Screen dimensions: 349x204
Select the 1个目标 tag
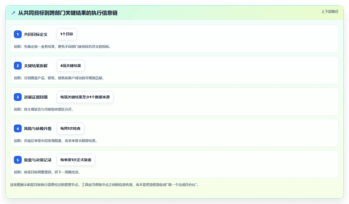tap(67, 34)
